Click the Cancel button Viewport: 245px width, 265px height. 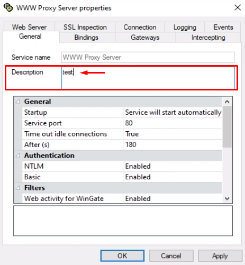point(171,255)
